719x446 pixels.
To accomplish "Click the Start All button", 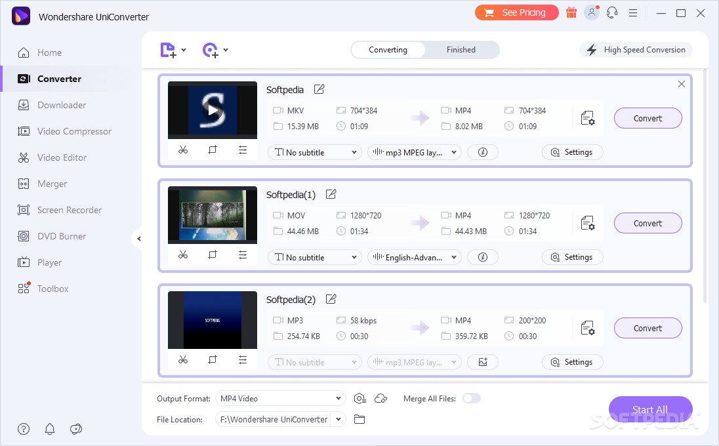I will (650, 410).
